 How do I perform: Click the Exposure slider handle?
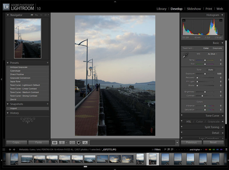pos(205,74)
